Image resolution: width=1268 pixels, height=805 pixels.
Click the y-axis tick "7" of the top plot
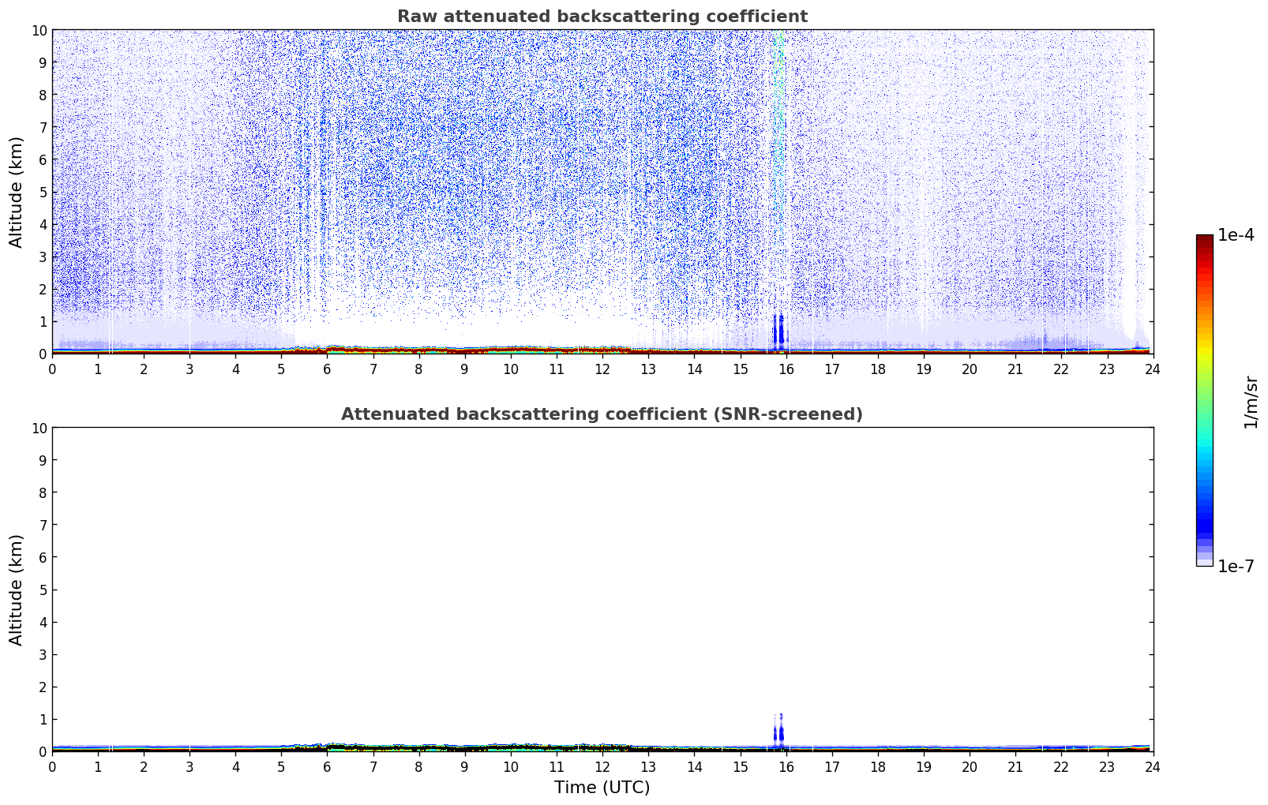43,127
